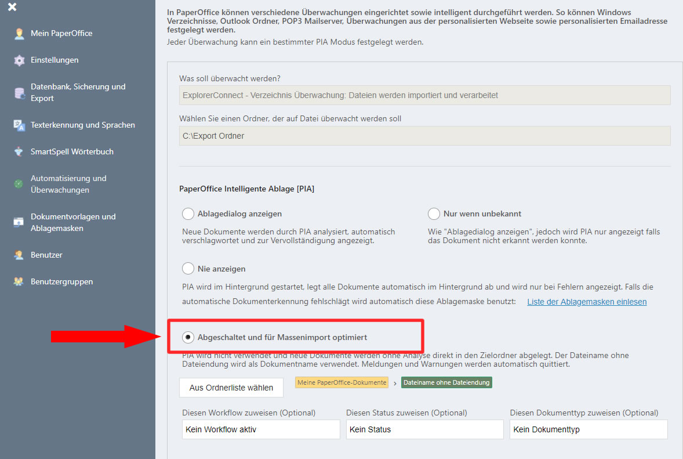
Task: Click the Benutzergruppen group icon
Action: pyautogui.click(x=19, y=281)
